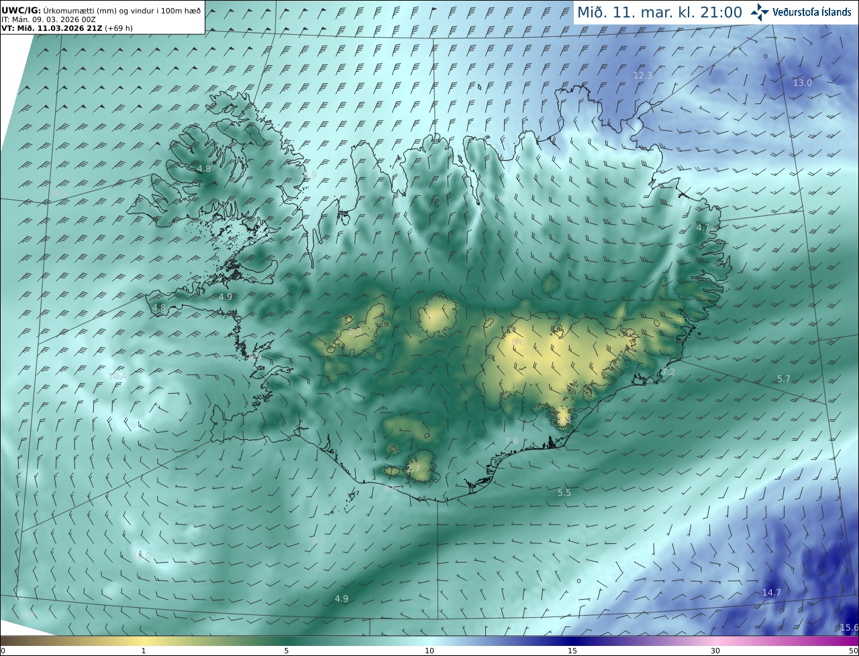Image resolution: width=859 pixels, height=656 pixels.
Task: Click the '14.7' precipitation value
Action: (772, 593)
